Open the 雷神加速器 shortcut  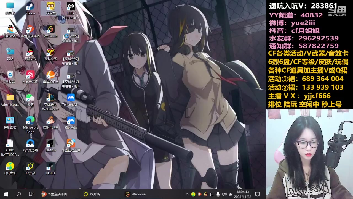[x=50, y=77]
